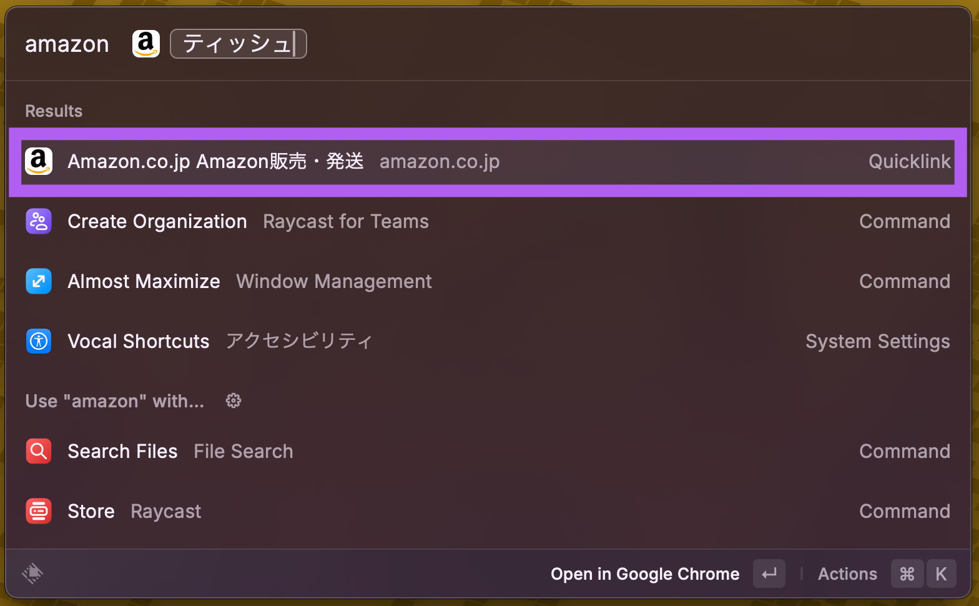Image resolution: width=979 pixels, height=606 pixels.
Task: Click the amazon.co.jp subtitle text
Action: [x=440, y=162]
